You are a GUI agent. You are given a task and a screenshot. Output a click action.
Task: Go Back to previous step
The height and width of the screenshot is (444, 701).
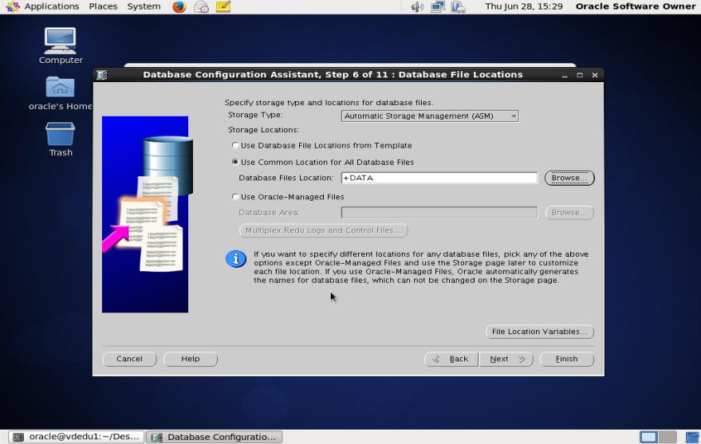(x=451, y=360)
